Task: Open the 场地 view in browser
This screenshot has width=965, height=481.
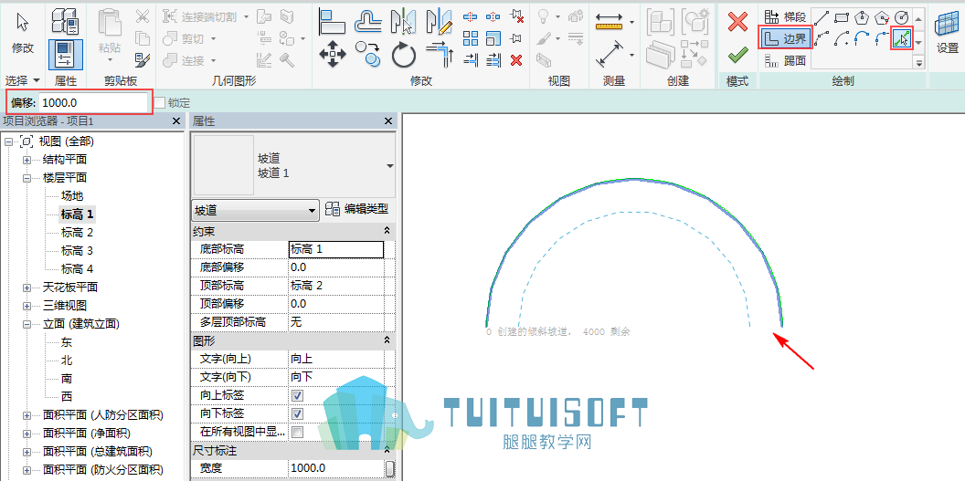Action: [72, 196]
